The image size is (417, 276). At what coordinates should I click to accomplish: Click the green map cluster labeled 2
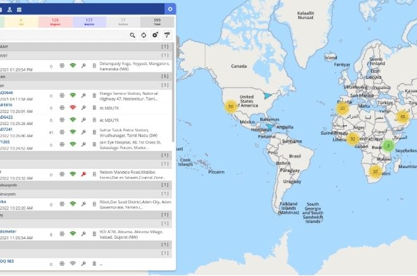click(389, 147)
